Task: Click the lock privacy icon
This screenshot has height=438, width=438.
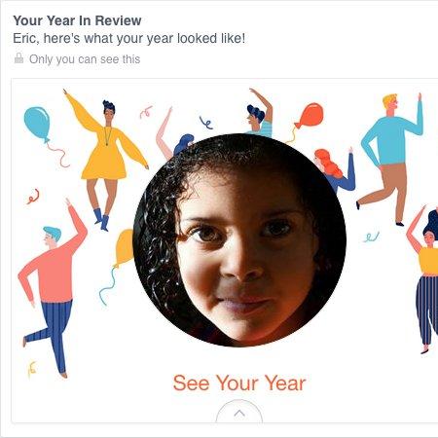Action: coord(18,58)
